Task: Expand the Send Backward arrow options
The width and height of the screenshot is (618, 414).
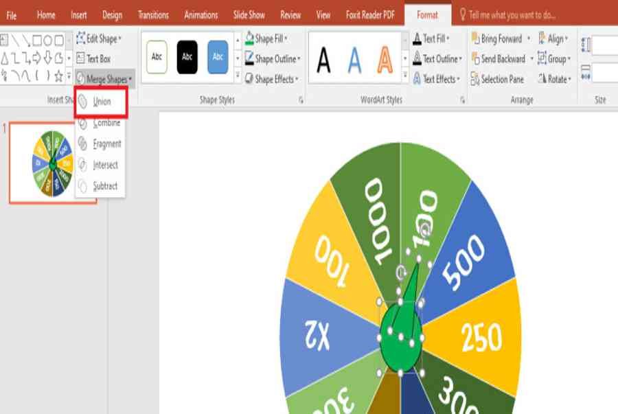Action: (531, 58)
